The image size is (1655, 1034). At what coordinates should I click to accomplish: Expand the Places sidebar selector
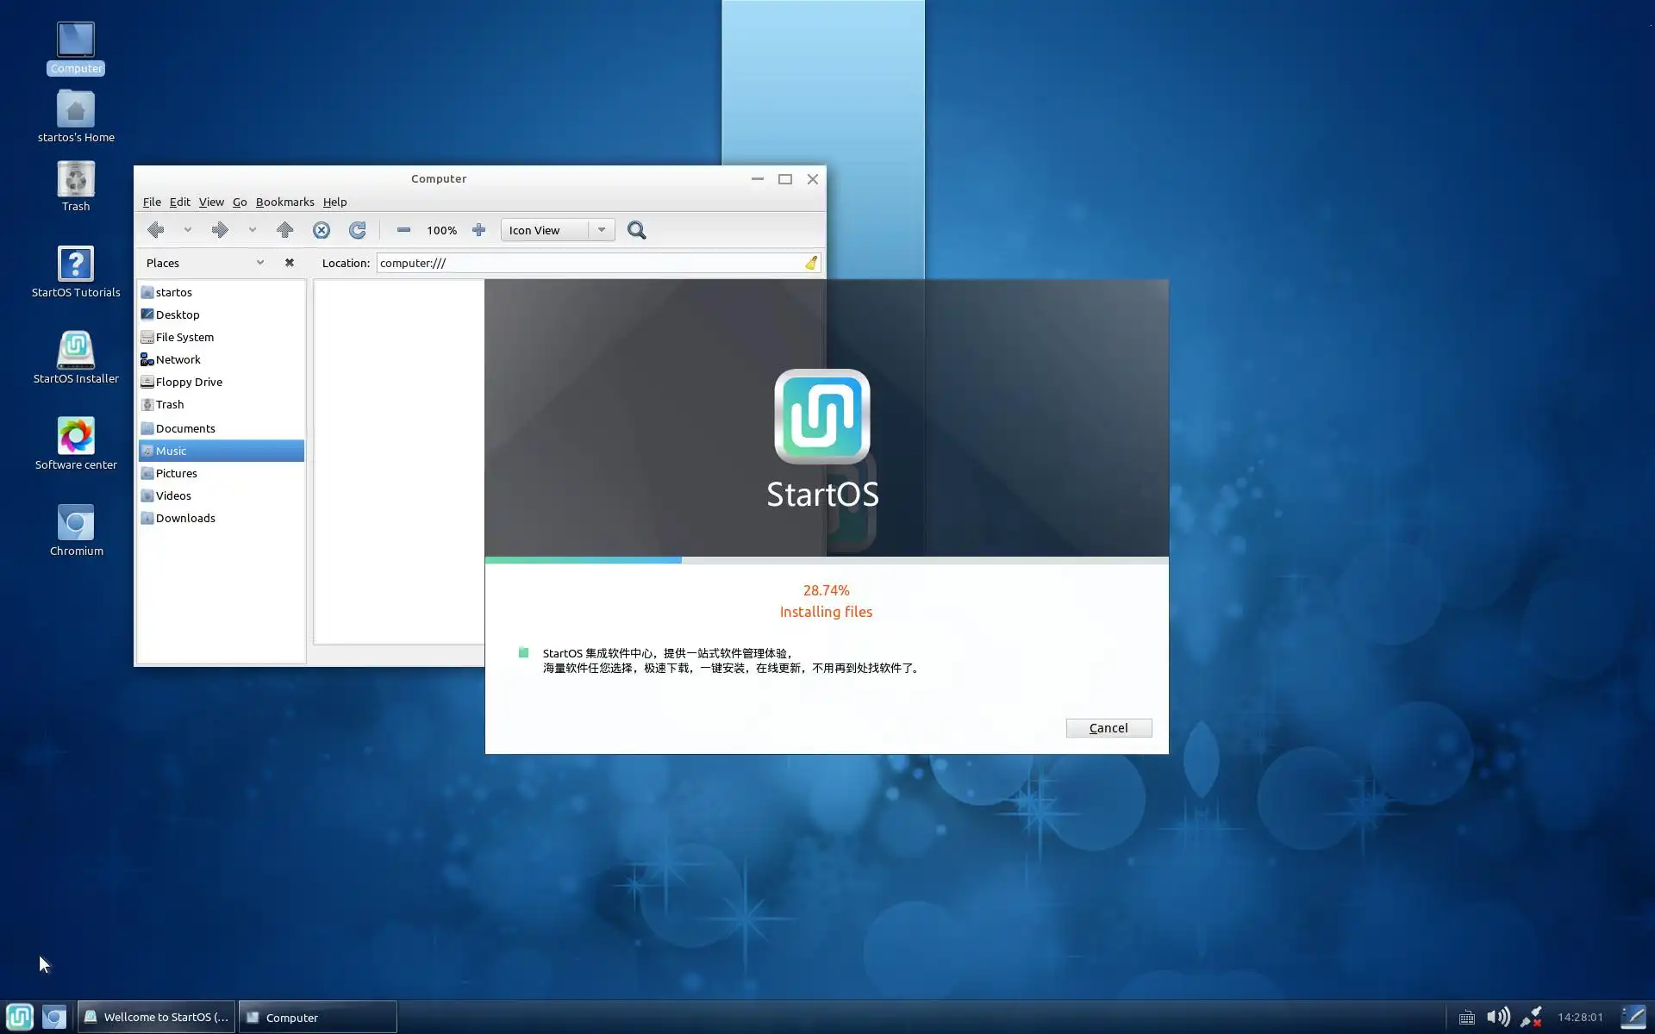259,263
